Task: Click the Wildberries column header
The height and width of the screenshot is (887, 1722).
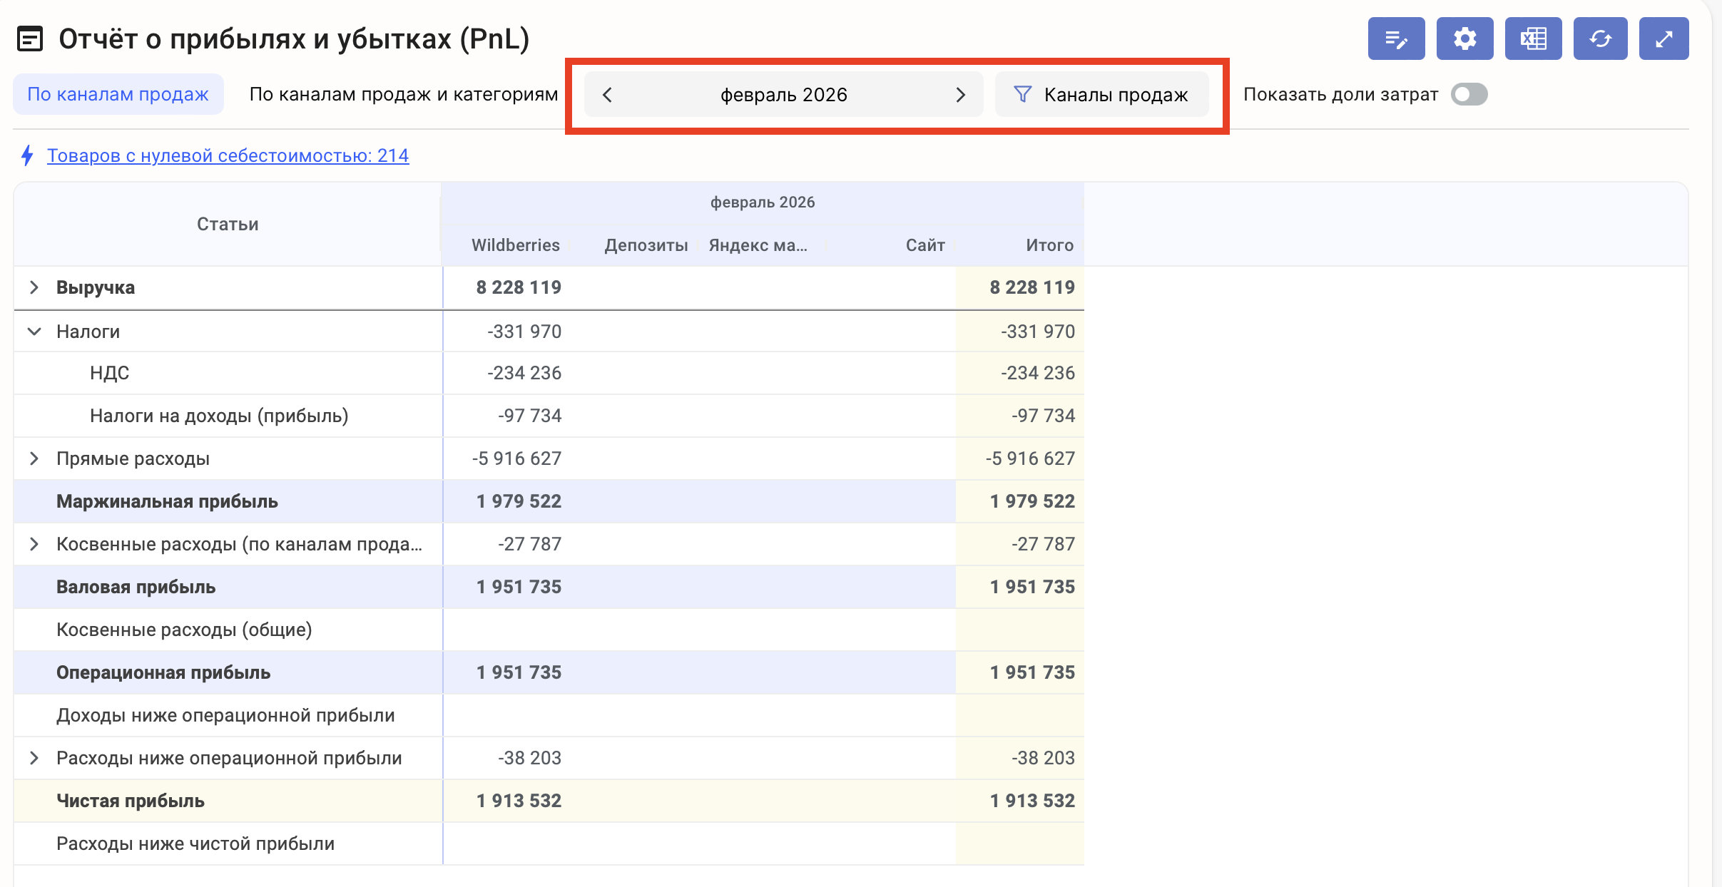Action: (515, 245)
